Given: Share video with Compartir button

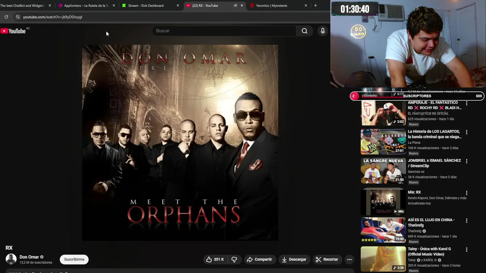Looking at the screenshot, I should pos(259,259).
